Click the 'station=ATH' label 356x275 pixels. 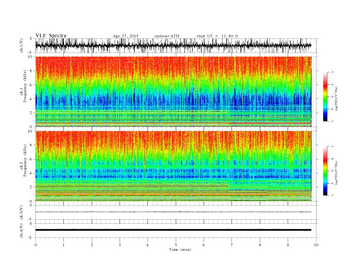(x=167, y=36)
